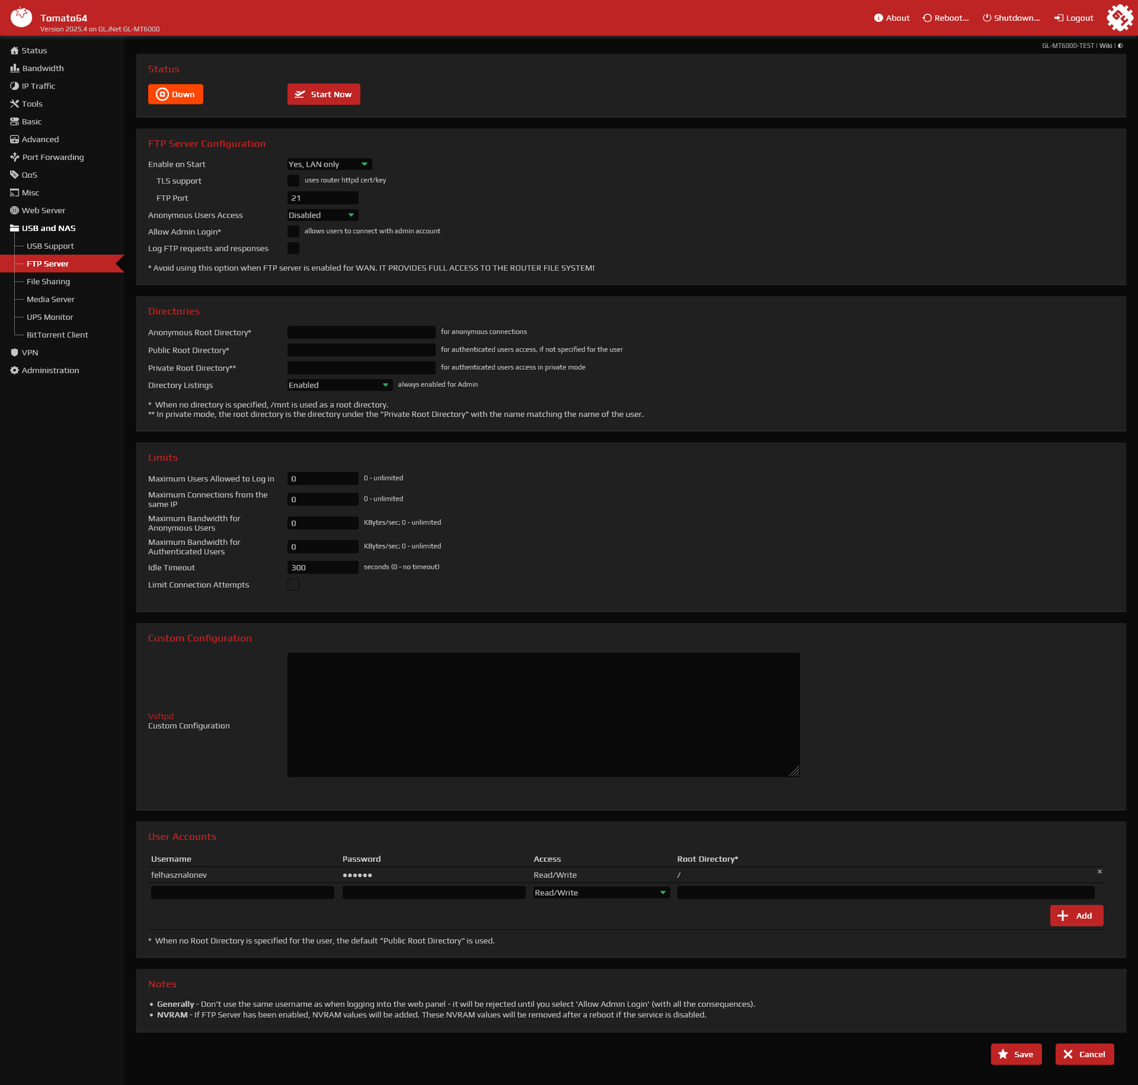
Task: Open BitTorrent Client submenu item
Action: (57, 335)
